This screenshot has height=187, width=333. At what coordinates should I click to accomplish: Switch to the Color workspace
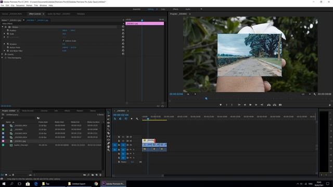pyautogui.click(x=163, y=9)
